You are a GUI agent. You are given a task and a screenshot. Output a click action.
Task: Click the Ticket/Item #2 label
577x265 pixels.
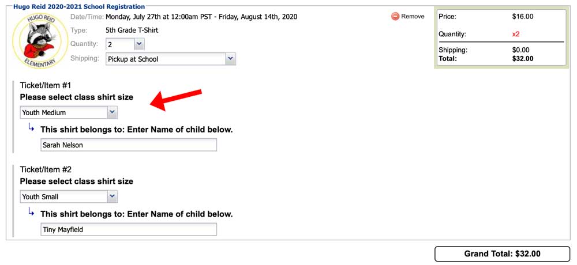[46, 170]
